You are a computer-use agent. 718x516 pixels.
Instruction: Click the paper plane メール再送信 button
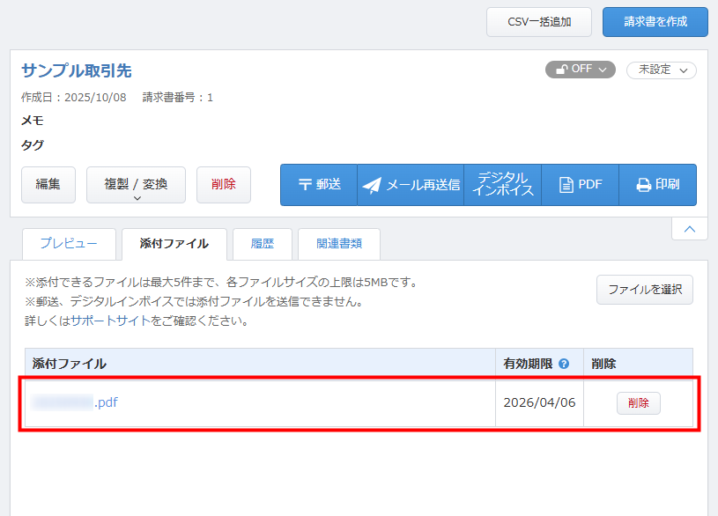click(x=411, y=185)
